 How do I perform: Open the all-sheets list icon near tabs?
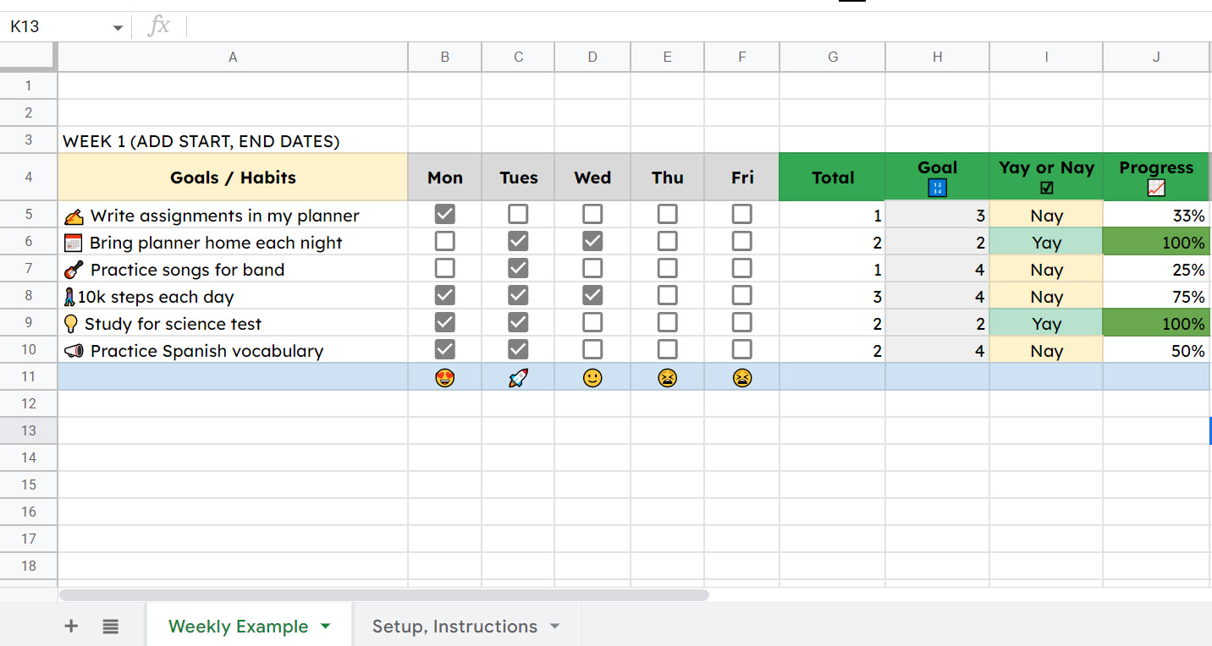pyautogui.click(x=110, y=626)
